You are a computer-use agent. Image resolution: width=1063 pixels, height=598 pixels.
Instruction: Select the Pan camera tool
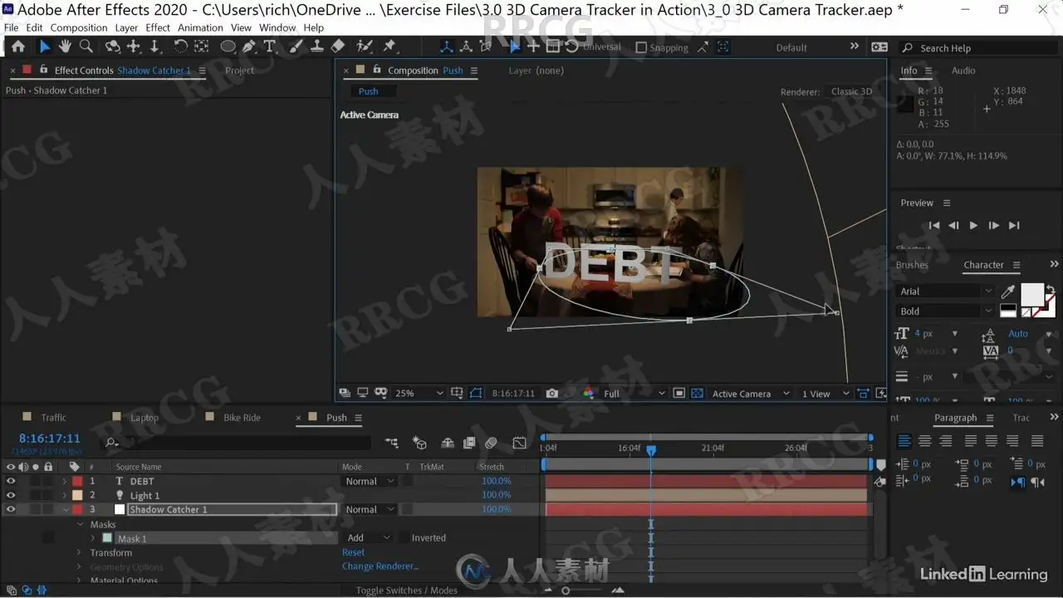click(x=134, y=47)
